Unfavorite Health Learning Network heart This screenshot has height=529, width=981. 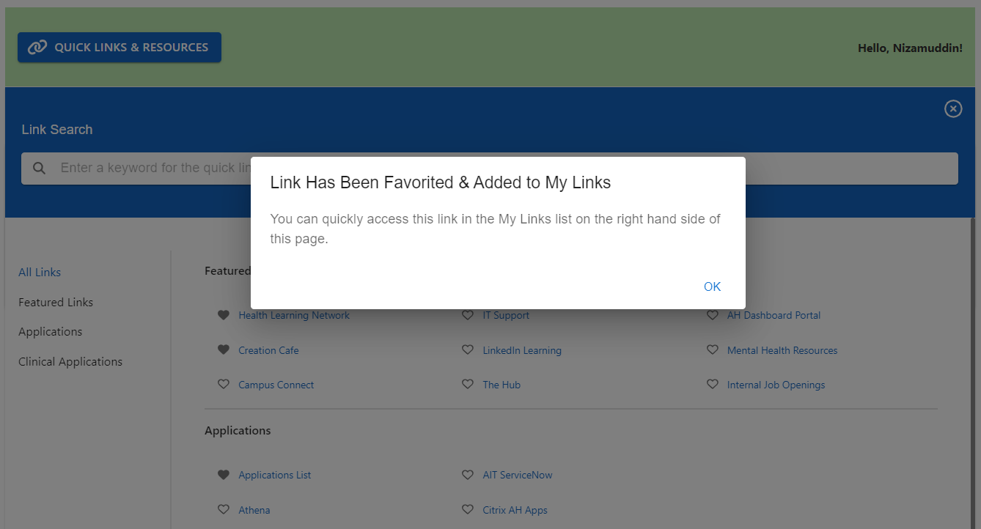pyautogui.click(x=224, y=315)
